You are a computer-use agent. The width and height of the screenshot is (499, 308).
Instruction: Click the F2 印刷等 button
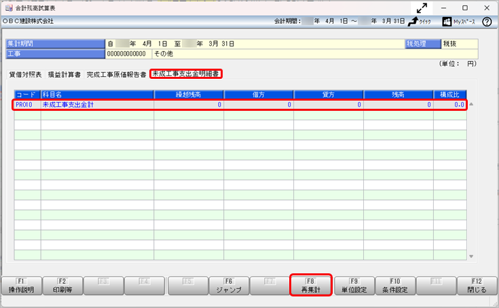pyautogui.click(x=62, y=286)
